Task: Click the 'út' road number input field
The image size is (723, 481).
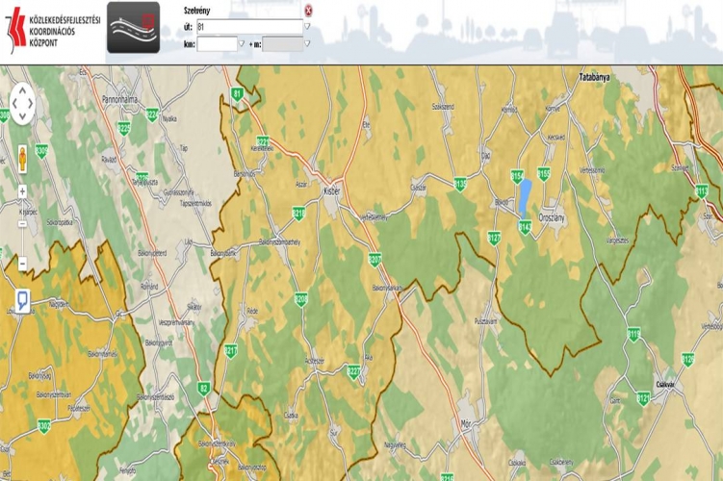Action: pos(248,27)
